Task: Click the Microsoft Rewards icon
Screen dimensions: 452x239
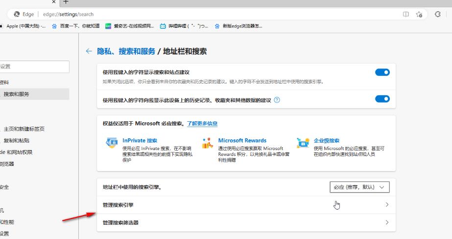Action: click(x=207, y=143)
